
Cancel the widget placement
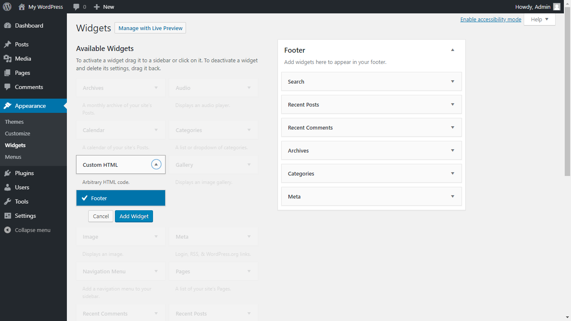(x=101, y=216)
